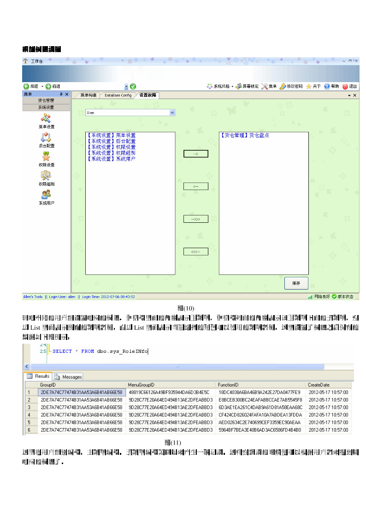Open 系統用户 users icon in sidebar

pos(46,195)
